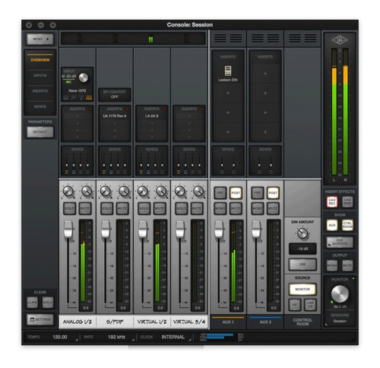Adjust the DIM AMOUNT knob
The width and height of the screenshot is (380, 368).
tap(302, 233)
